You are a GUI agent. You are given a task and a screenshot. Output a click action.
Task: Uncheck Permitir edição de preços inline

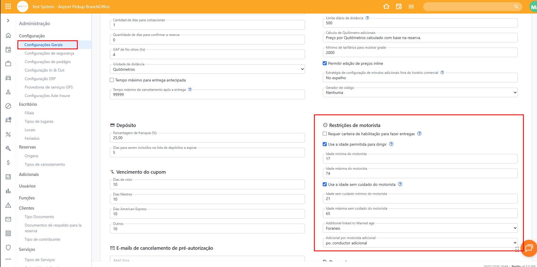point(325,63)
